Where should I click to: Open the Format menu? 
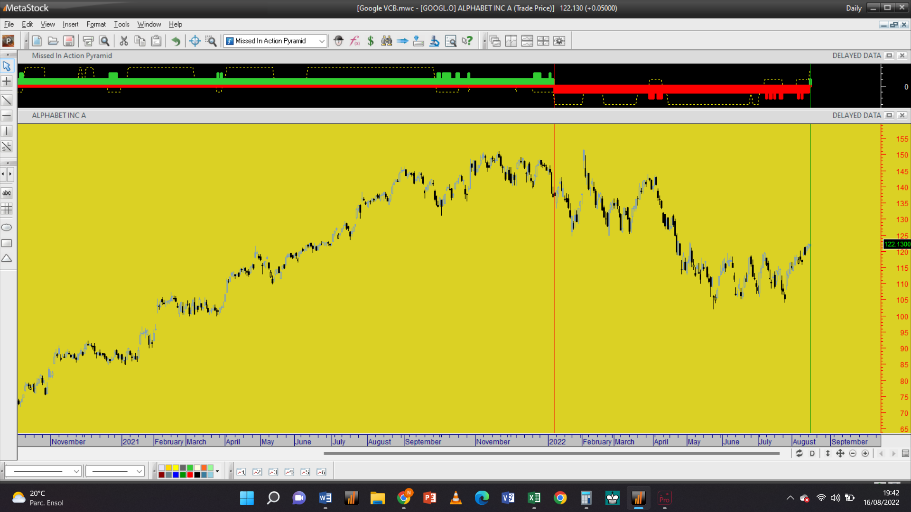click(96, 24)
